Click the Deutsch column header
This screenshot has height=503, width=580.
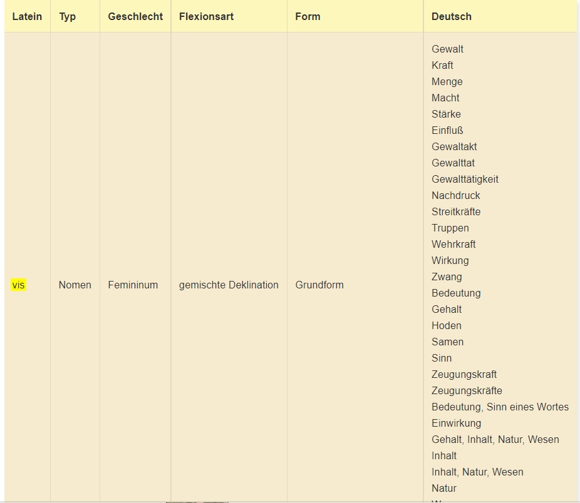tap(451, 16)
